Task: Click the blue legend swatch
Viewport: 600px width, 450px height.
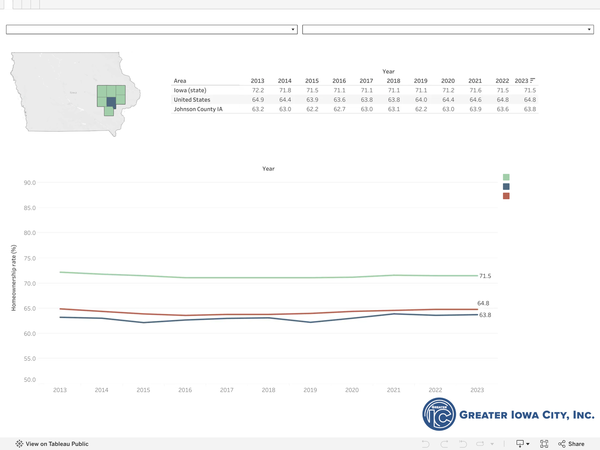Action: (506, 187)
